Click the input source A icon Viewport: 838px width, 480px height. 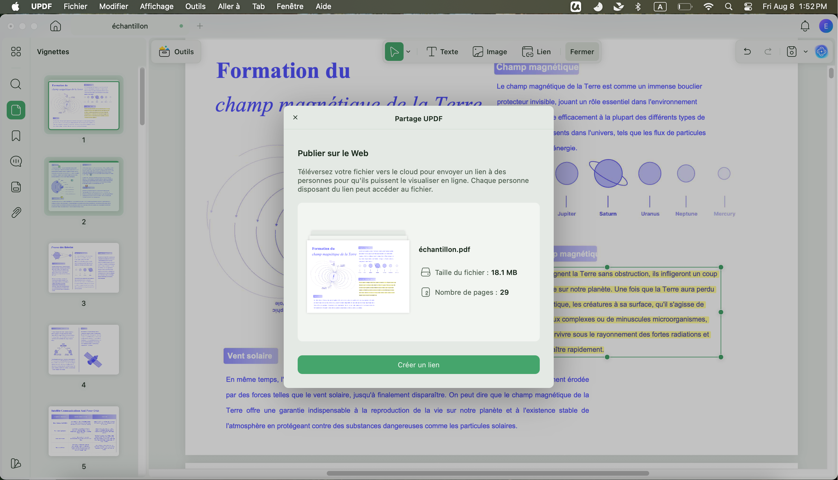click(660, 6)
